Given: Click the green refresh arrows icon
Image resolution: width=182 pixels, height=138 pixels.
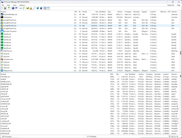Looking at the screenshot, I should point(24,8).
